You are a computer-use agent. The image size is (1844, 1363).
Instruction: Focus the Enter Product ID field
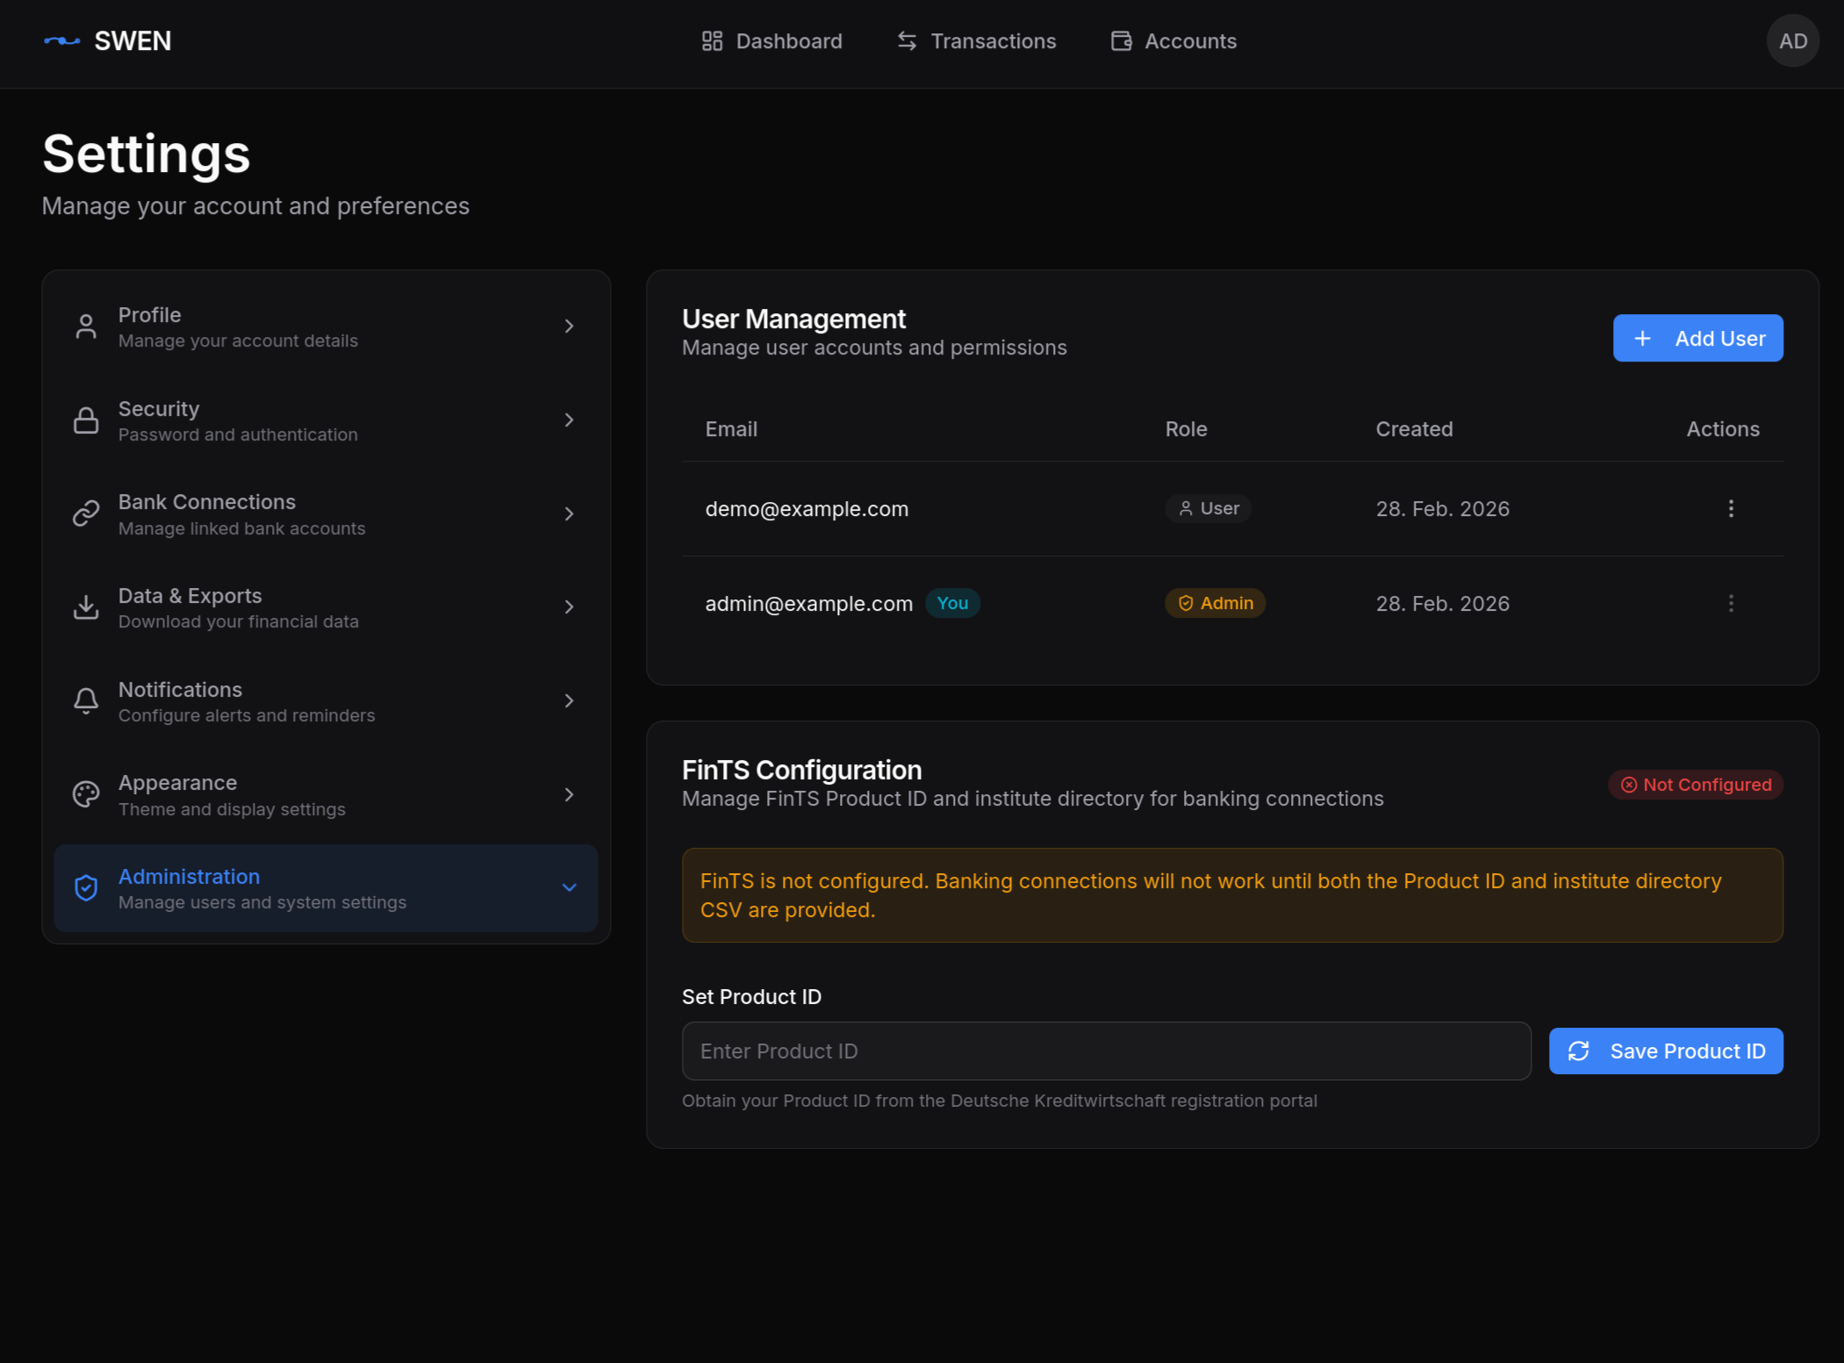coord(1106,1051)
